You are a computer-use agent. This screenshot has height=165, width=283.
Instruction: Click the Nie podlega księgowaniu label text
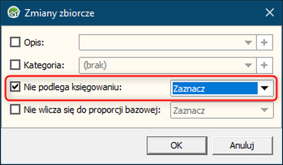click(x=73, y=87)
